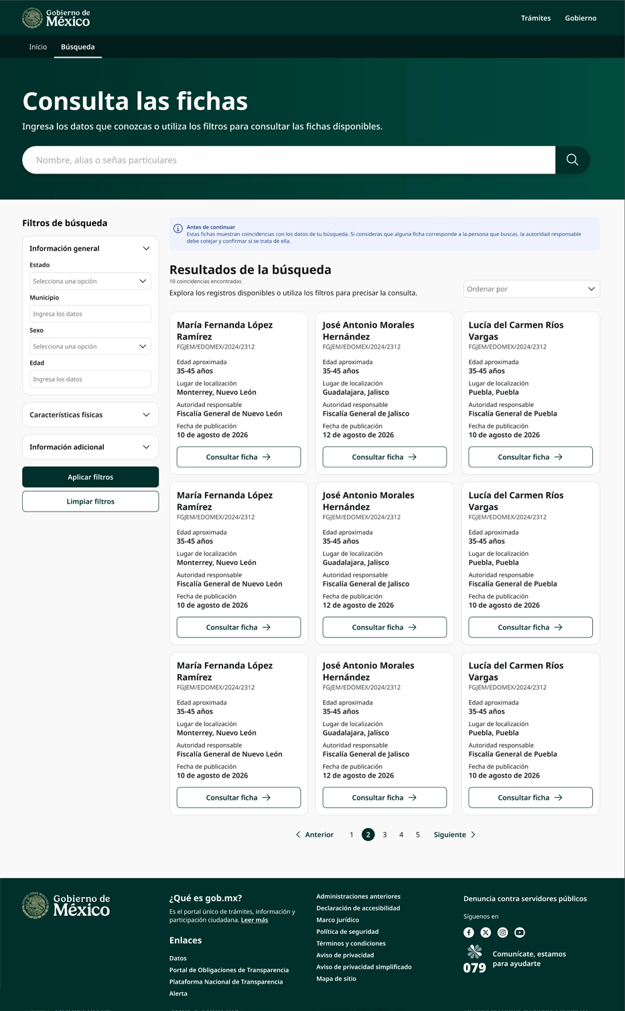Click the Edad input field
The image size is (625, 1011).
(x=90, y=379)
